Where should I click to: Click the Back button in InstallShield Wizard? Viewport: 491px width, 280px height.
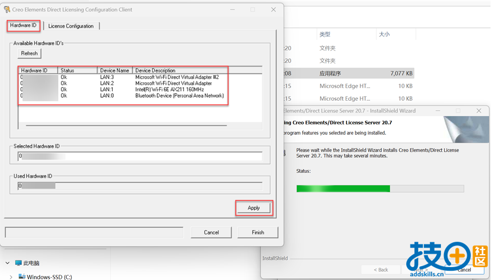click(x=381, y=270)
